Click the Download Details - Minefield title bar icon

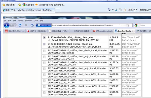[4, 18]
